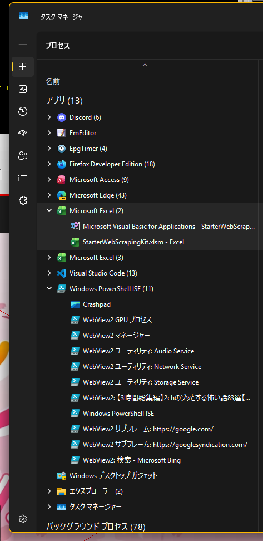Screen dimensions: 263x541
Task: Expand the タスク マネージャー process group
Action: [x=49, y=507]
